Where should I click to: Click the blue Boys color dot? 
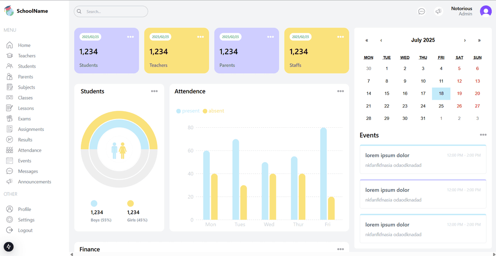(x=94, y=203)
